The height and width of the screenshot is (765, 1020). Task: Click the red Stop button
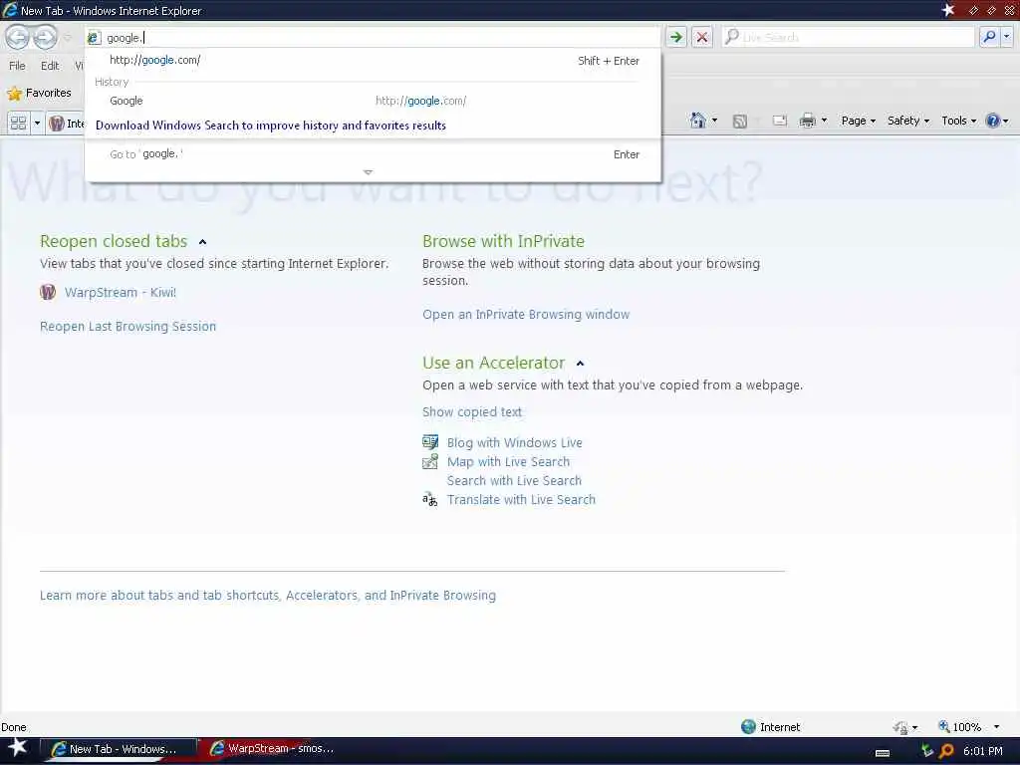tap(702, 37)
